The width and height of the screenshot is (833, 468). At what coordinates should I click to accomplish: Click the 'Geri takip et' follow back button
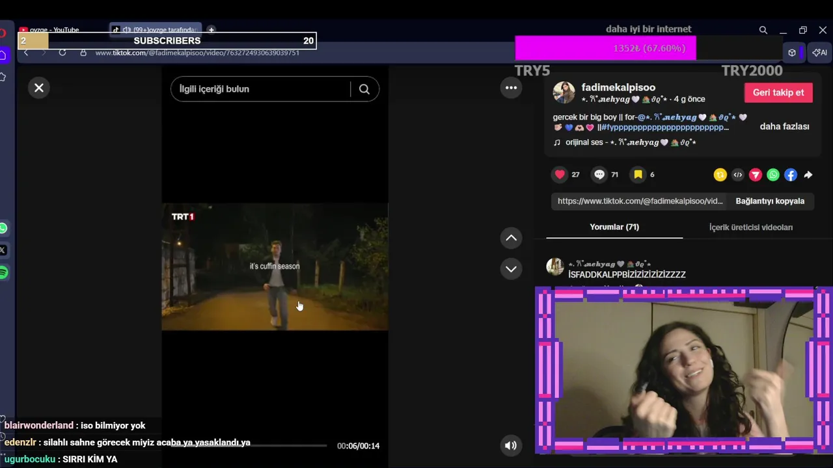pos(778,92)
